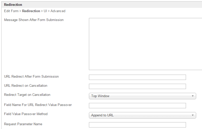The height and width of the screenshot is (129, 202).
Task: Click the URL Redirect After Form Submission field
Action: 137,77
